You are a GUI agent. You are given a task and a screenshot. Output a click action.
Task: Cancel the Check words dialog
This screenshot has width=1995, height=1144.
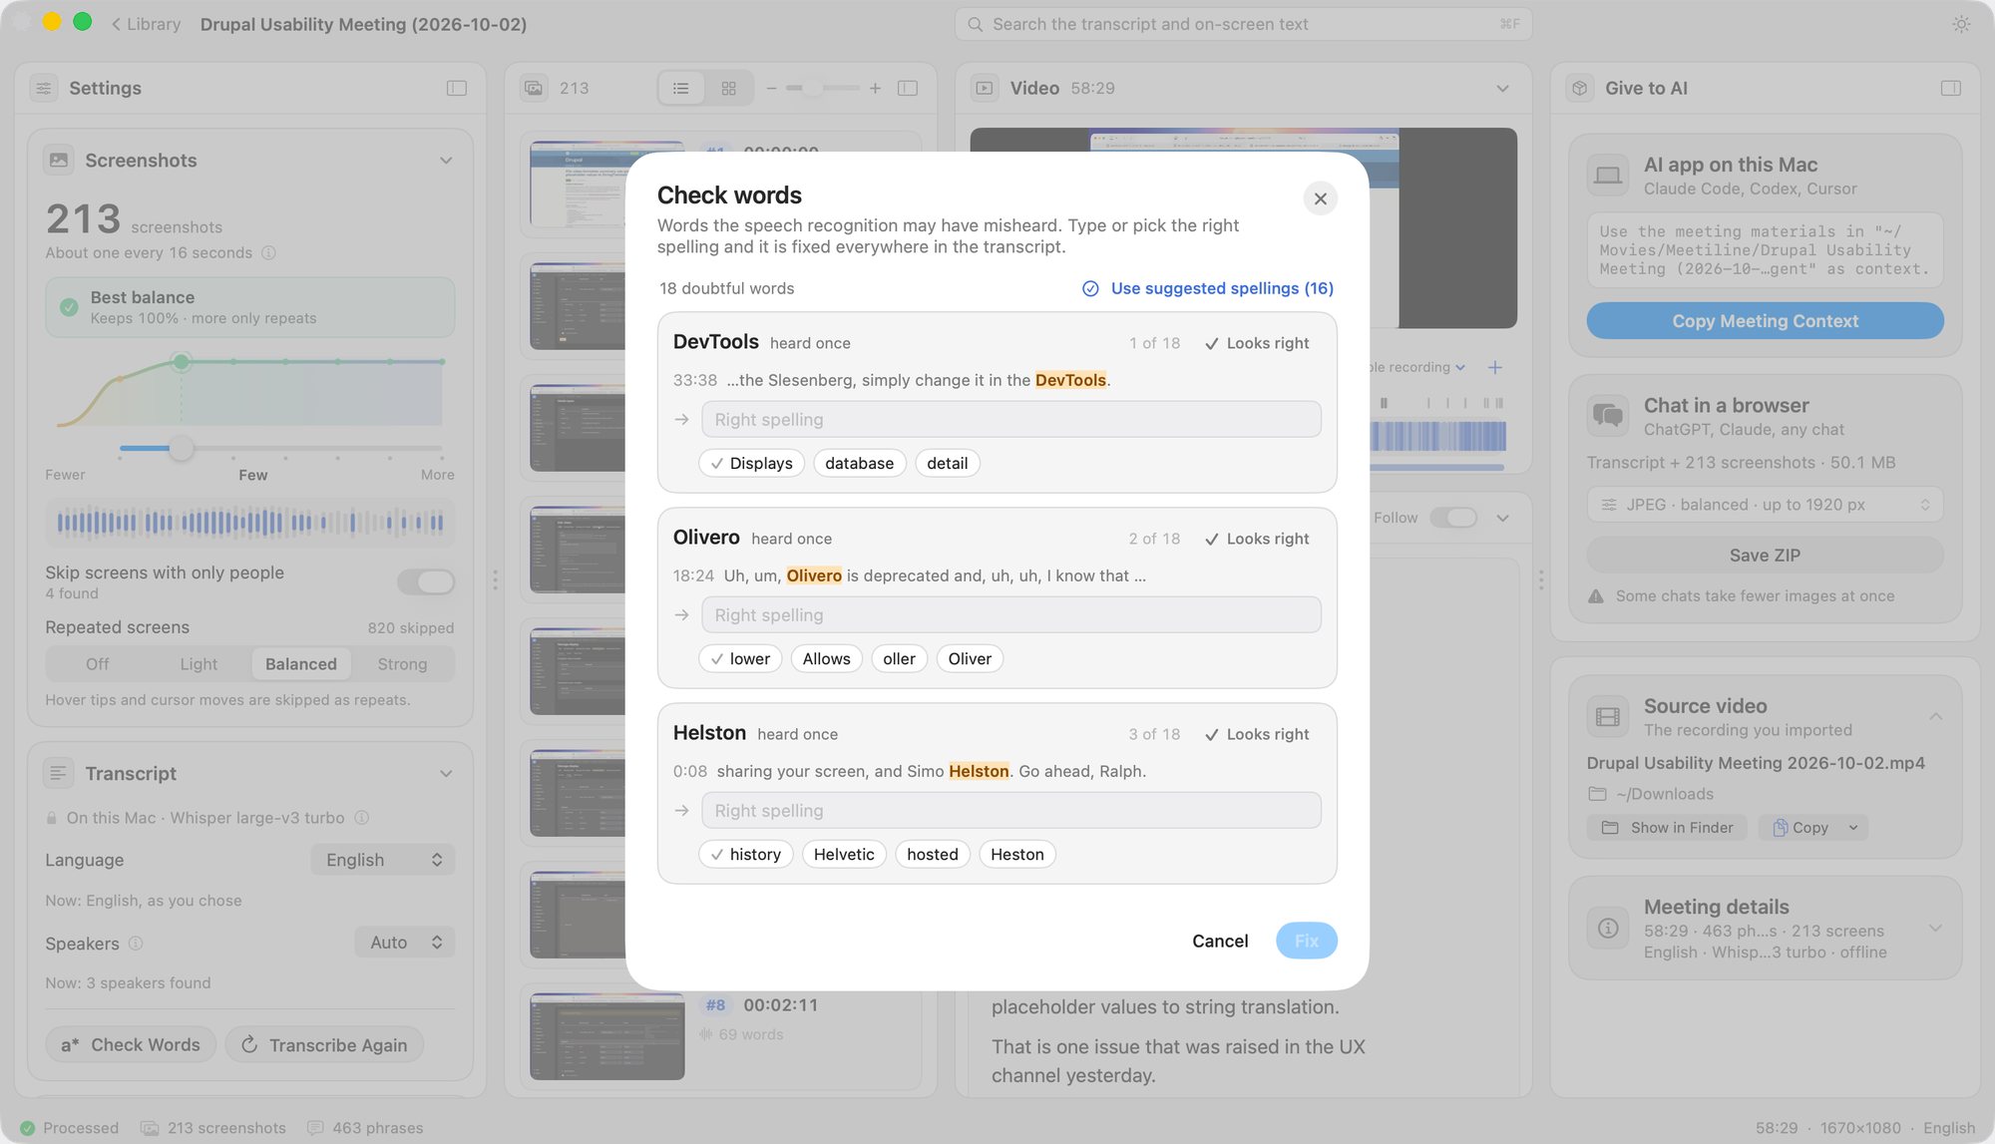coord(1220,941)
